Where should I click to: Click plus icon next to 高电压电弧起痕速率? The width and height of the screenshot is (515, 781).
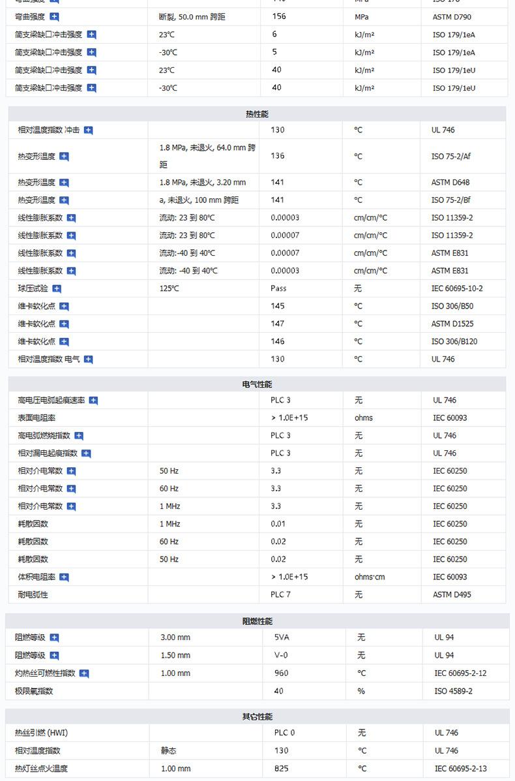(93, 401)
